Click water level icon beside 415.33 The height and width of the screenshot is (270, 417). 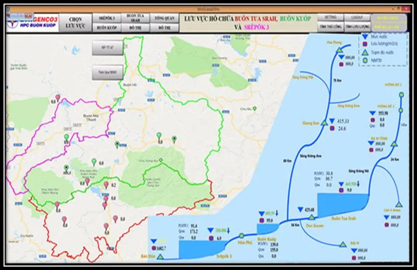tap(332, 120)
